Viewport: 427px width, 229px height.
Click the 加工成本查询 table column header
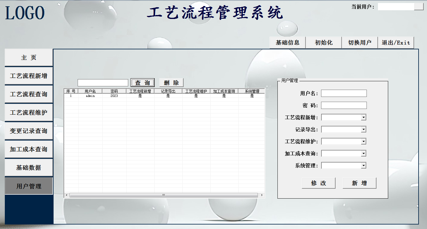224,91
